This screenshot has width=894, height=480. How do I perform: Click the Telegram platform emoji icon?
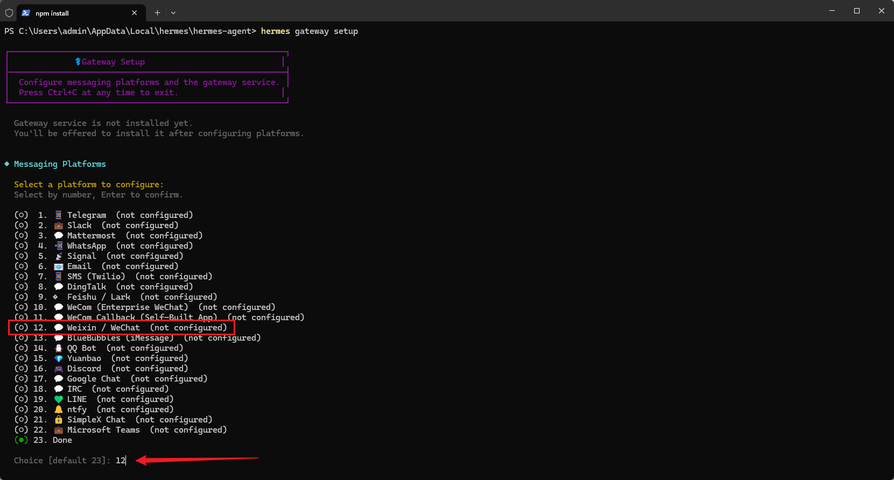click(x=59, y=215)
